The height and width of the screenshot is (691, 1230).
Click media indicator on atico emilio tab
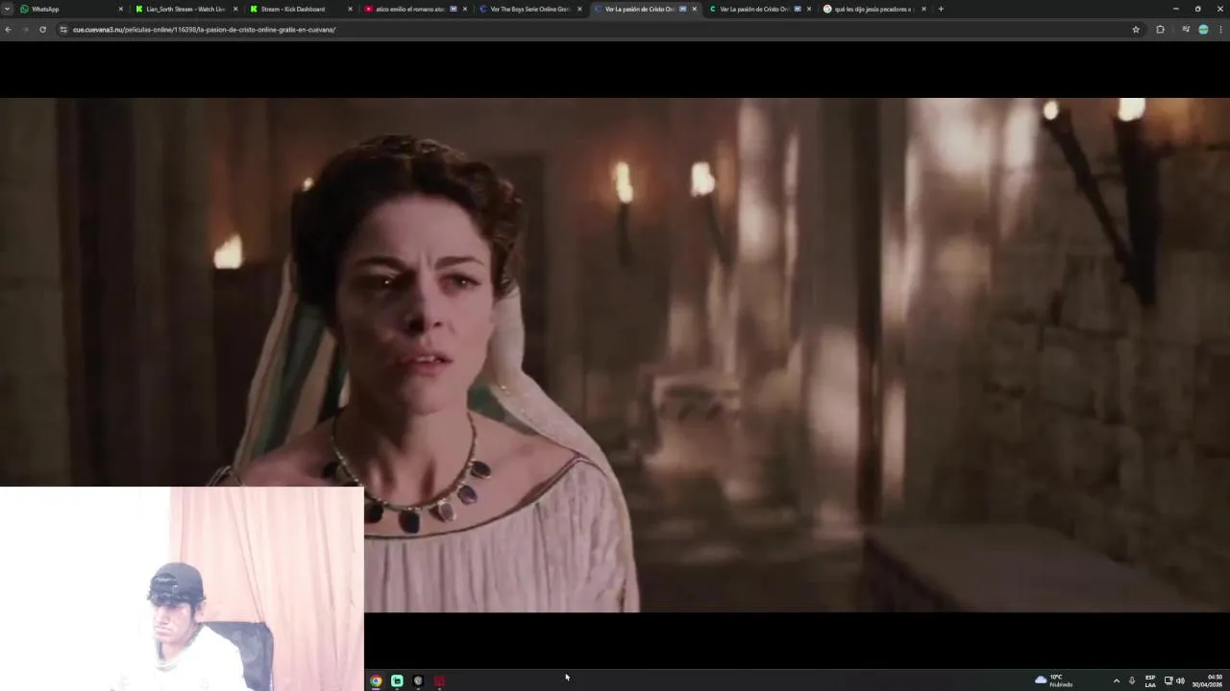(x=454, y=9)
